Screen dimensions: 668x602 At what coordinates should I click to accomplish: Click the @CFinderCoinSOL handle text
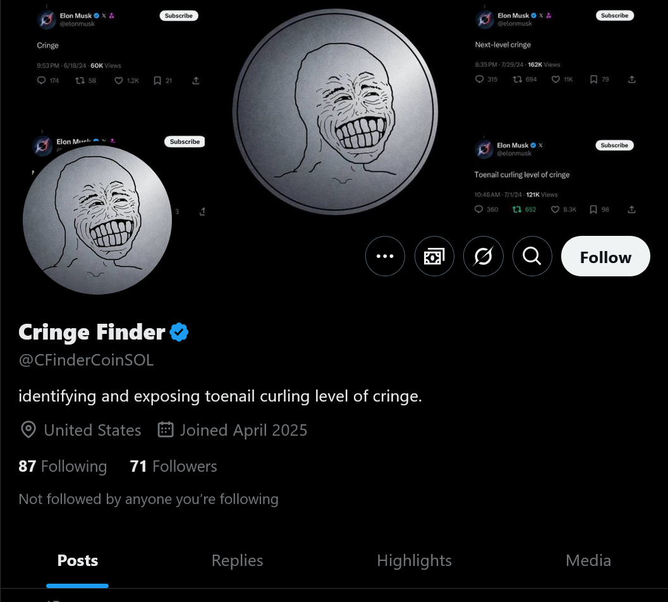coord(86,360)
